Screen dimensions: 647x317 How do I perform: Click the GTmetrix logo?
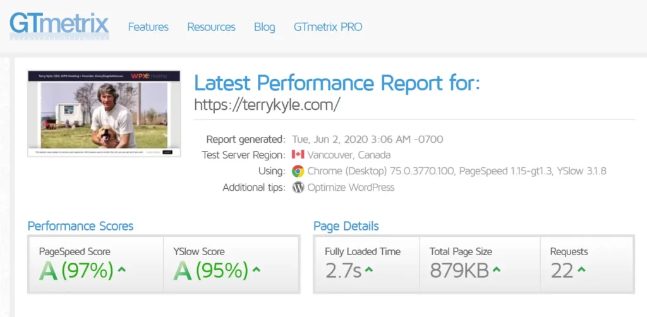pyautogui.click(x=59, y=25)
